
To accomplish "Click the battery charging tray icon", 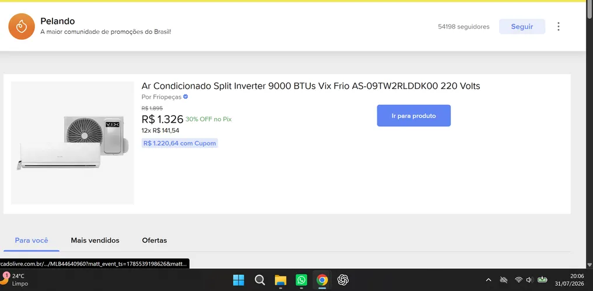I will tap(542, 280).
